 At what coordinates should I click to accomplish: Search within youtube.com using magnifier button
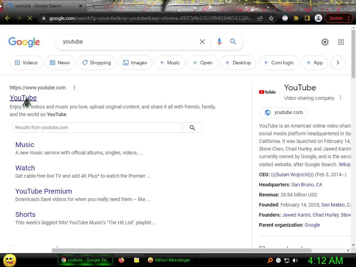[x=192, y=128]
